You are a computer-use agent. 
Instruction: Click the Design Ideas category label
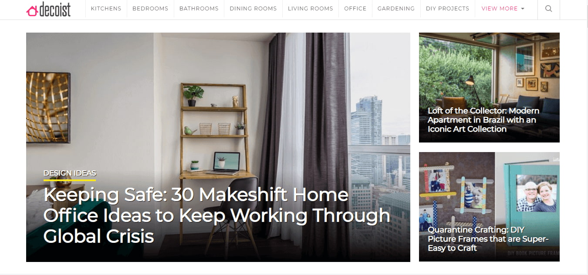[70, 173]
